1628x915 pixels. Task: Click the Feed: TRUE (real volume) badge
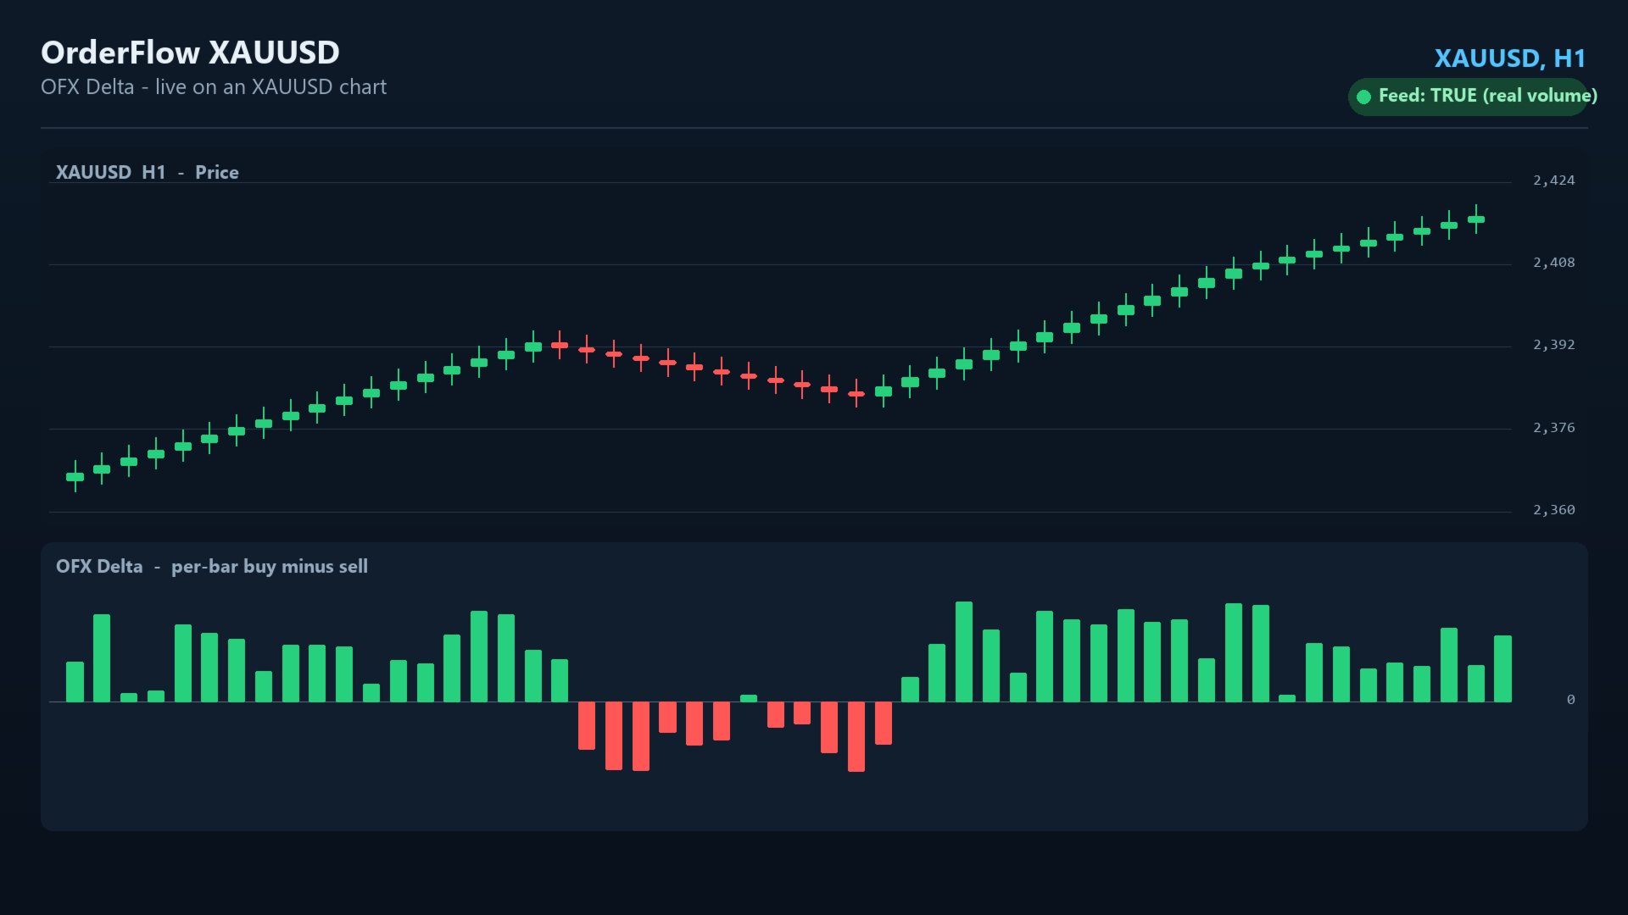click(1468, 97)
